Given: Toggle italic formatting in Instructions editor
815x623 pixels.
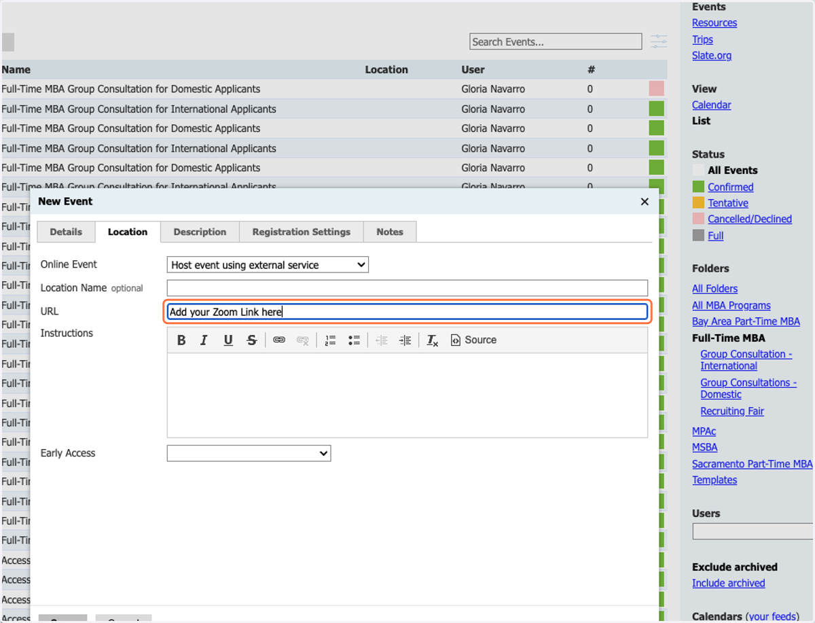Looking at the screenshot, I should (204, 340).
